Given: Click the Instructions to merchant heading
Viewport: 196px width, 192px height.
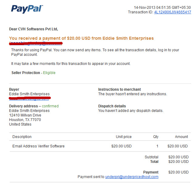Looking at the screenshot, I should [120, 89].
